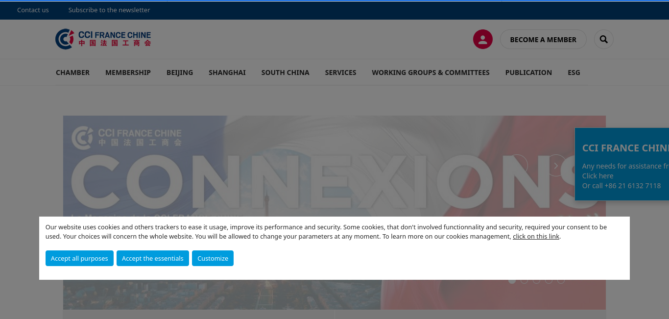669x319 pixels.
Task: Choose Accept the essentials
Action: [153, 258]
